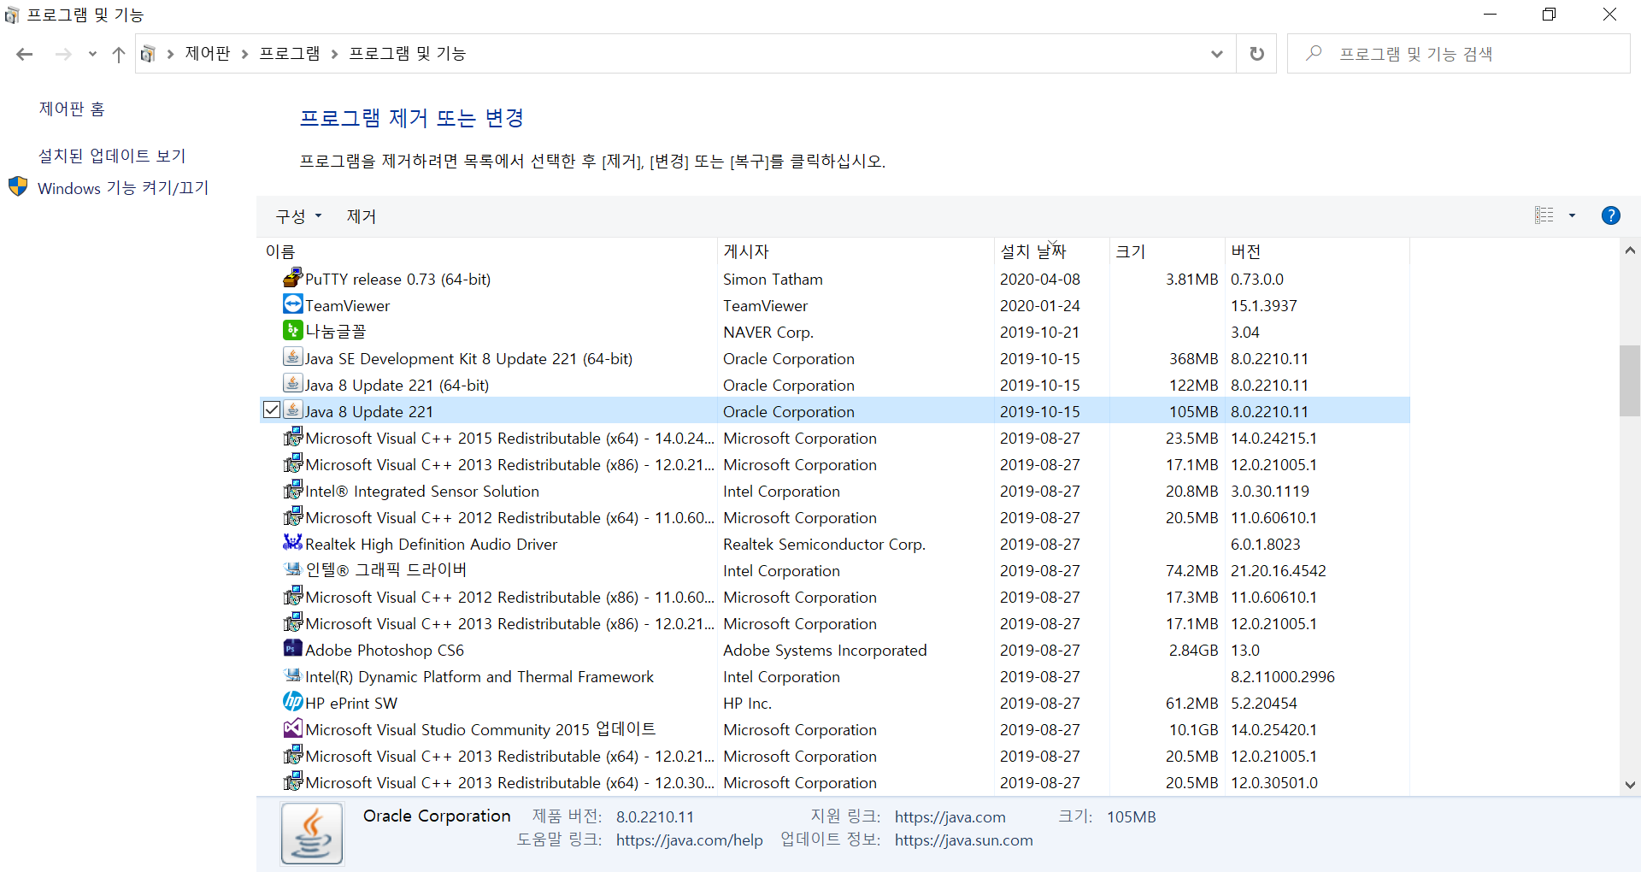Click the HP ePrint SW icon
1641x872 pixels.
click(293, 702)
